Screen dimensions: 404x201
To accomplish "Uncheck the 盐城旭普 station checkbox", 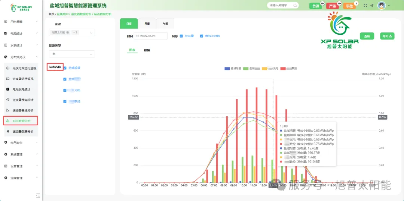I will point(65,68).
